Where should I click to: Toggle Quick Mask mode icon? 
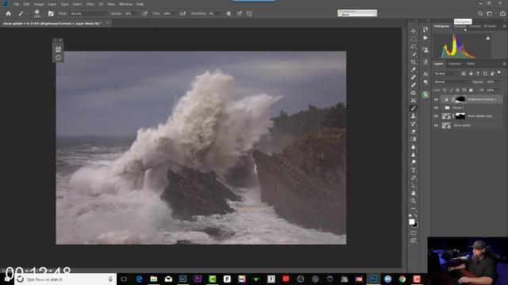(413, 233)
